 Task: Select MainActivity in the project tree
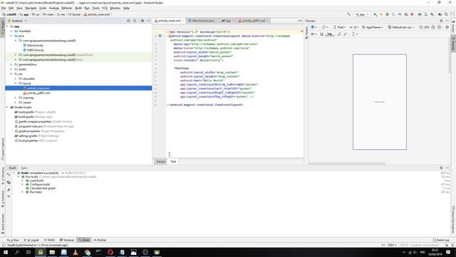click(x=35, y=46)
